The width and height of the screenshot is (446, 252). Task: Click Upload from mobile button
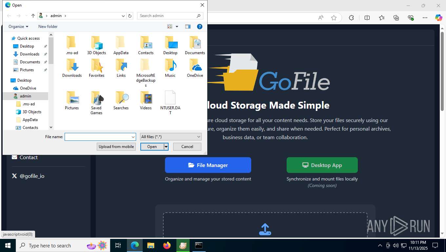pos(116,147)
